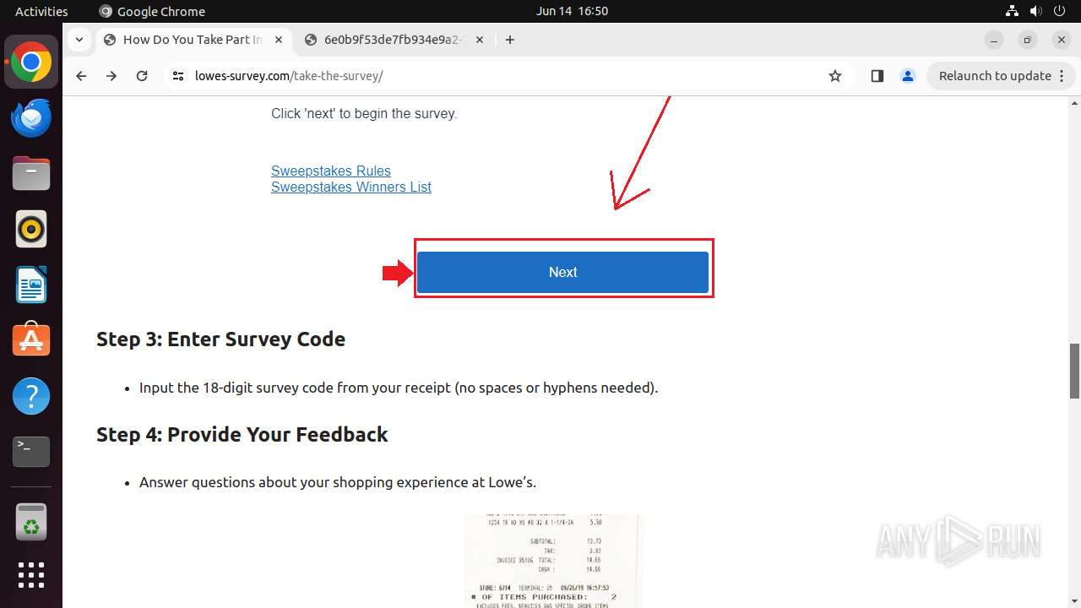Open Sweepstakes Rules link

(331, 171)
